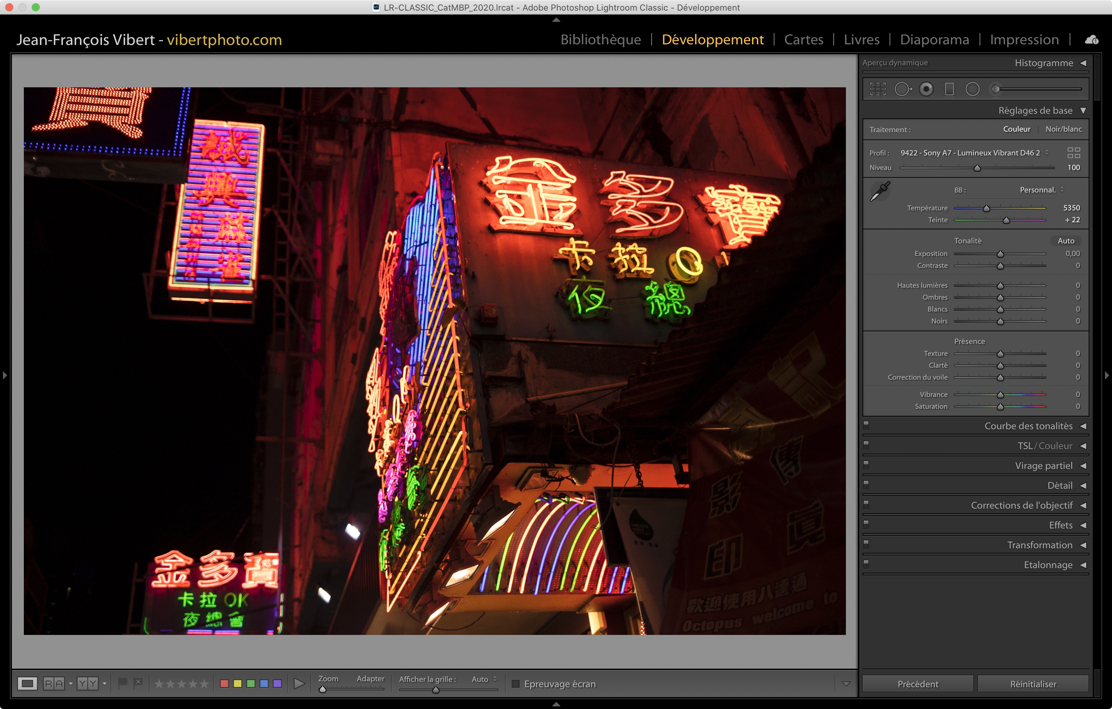Screen dimensions: 1112x709
Task: Pick the white balance eyedropper
Action: pos(880,191)
